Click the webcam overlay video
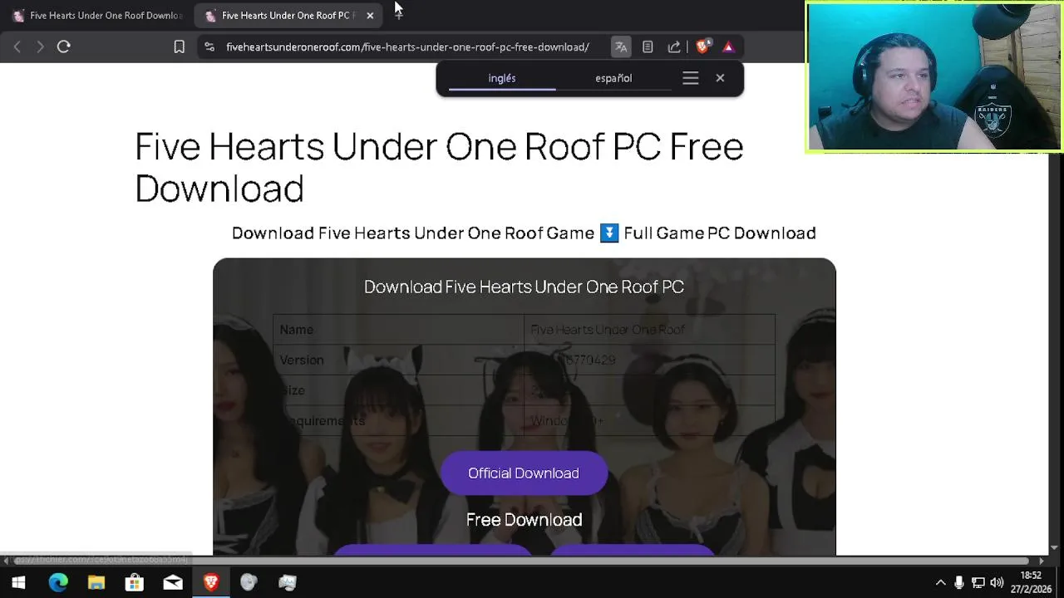1064x598 pixels. (x=934, y=76)
